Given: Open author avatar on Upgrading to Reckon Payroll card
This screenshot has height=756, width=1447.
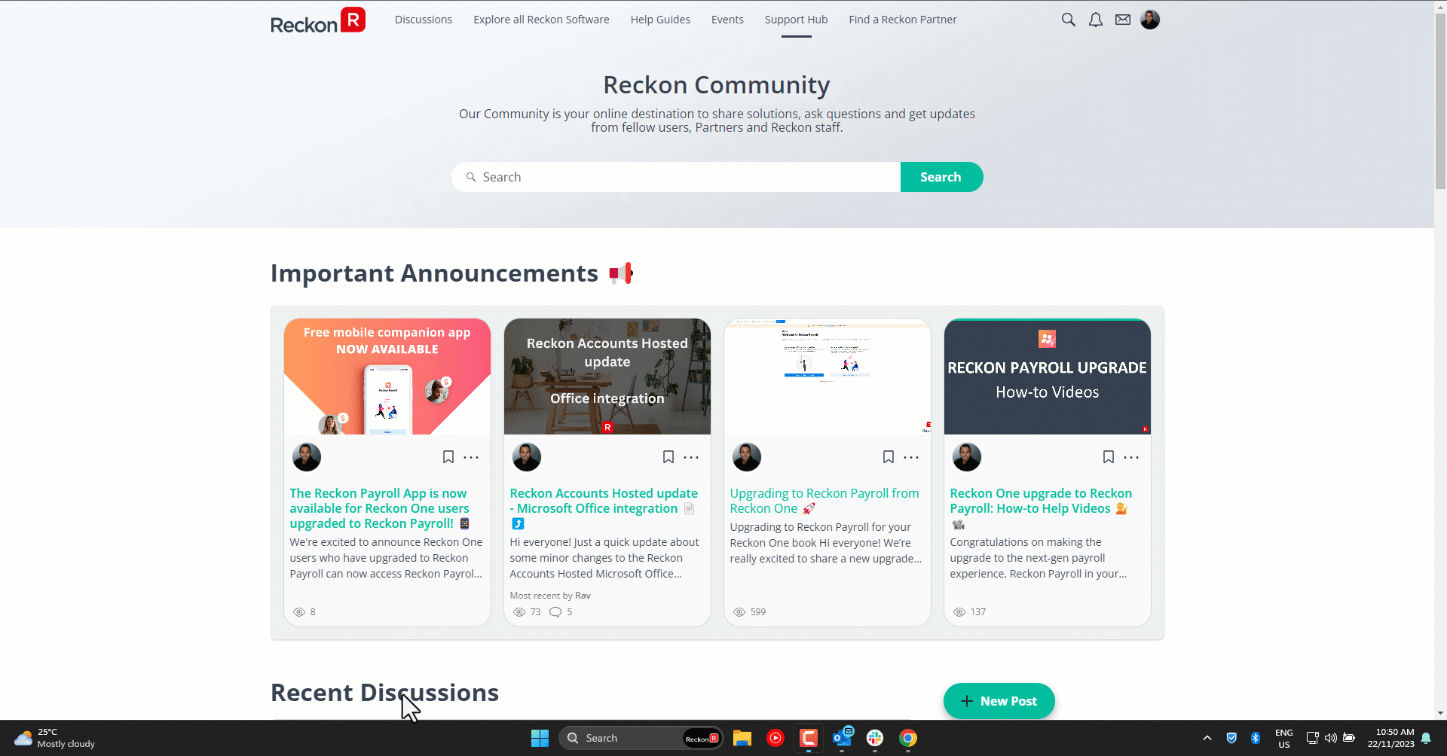Looking at the screenshot, I should coord(747,457).
